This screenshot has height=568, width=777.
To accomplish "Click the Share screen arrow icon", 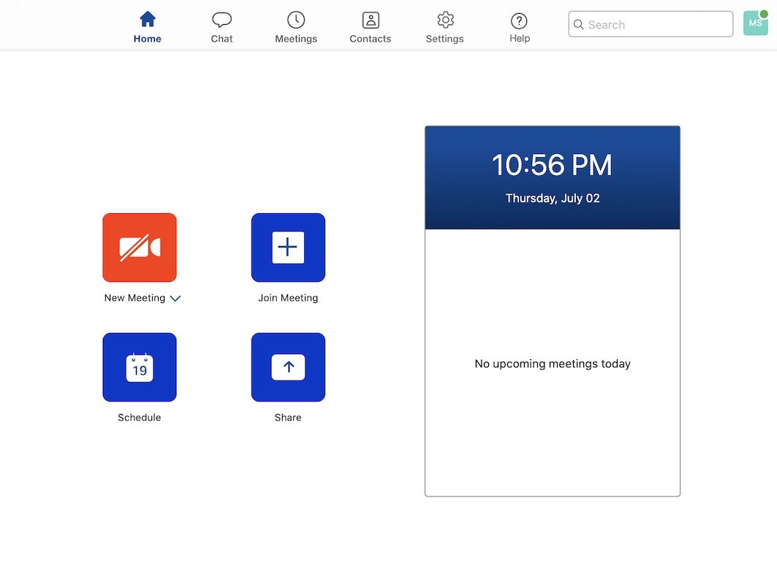I will pos(288,367).
